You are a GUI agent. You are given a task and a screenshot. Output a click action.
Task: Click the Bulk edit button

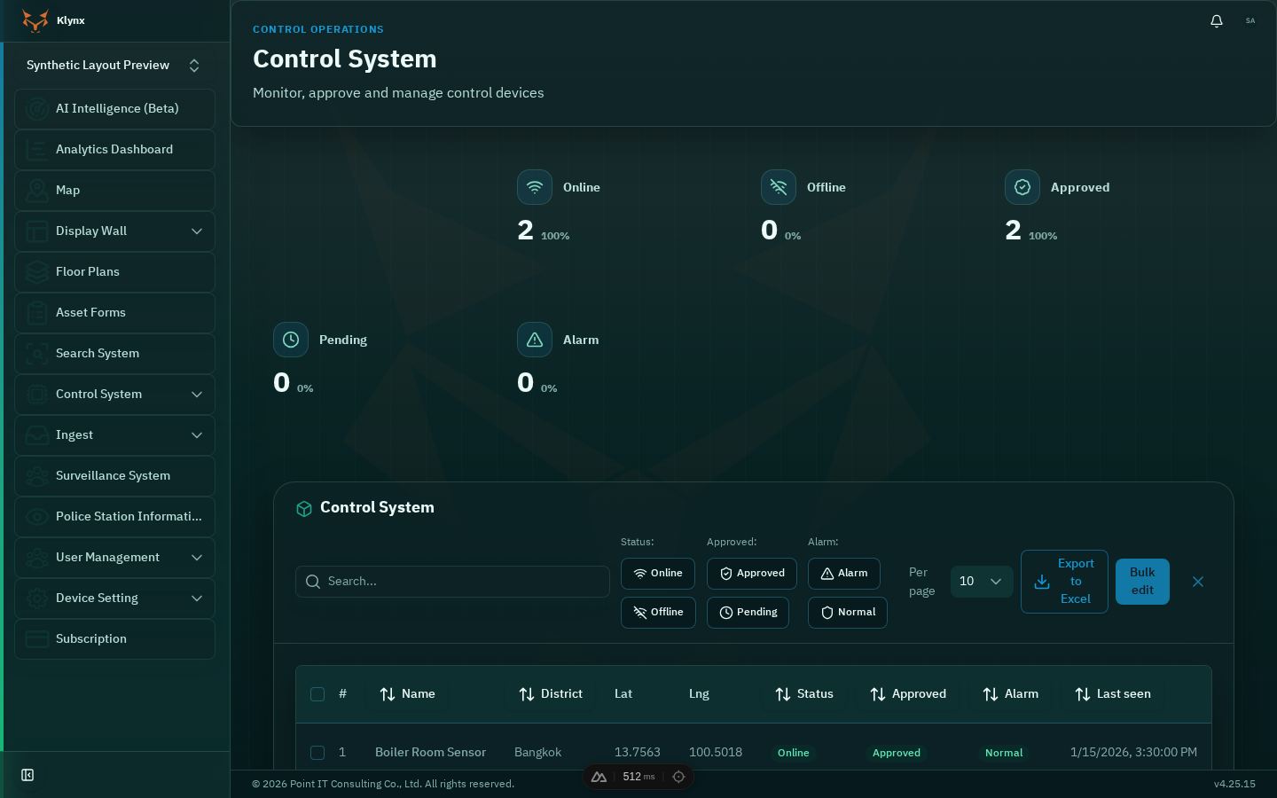point(1142,582)
